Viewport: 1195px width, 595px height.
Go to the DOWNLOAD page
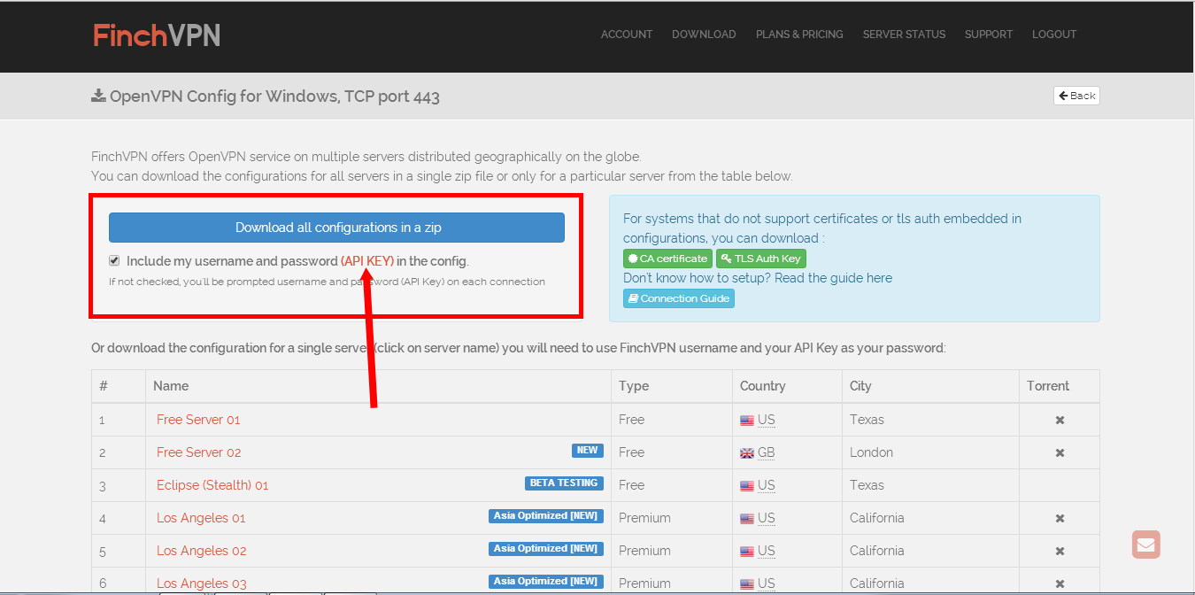[704, 35]
